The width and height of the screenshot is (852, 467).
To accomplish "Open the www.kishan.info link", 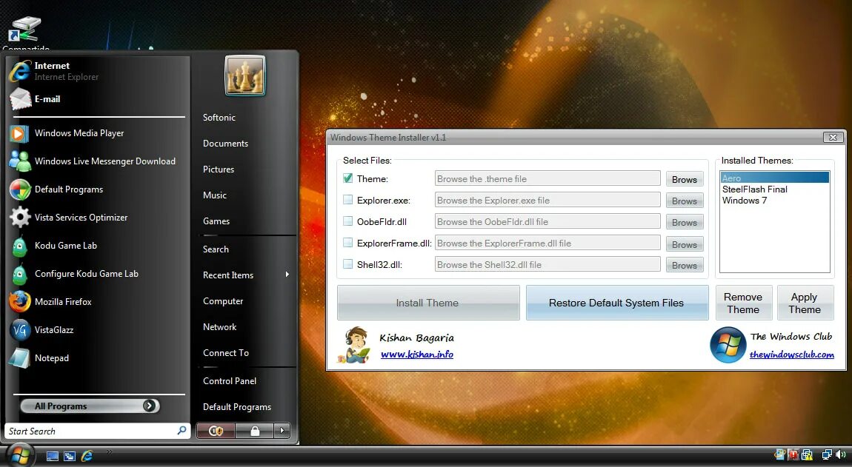I will tap(417, 355).
